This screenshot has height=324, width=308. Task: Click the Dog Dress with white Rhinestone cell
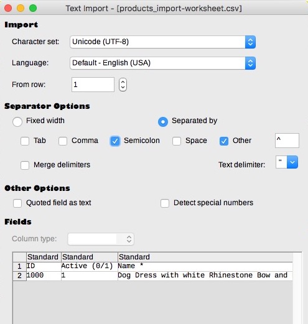pos(205,275)
